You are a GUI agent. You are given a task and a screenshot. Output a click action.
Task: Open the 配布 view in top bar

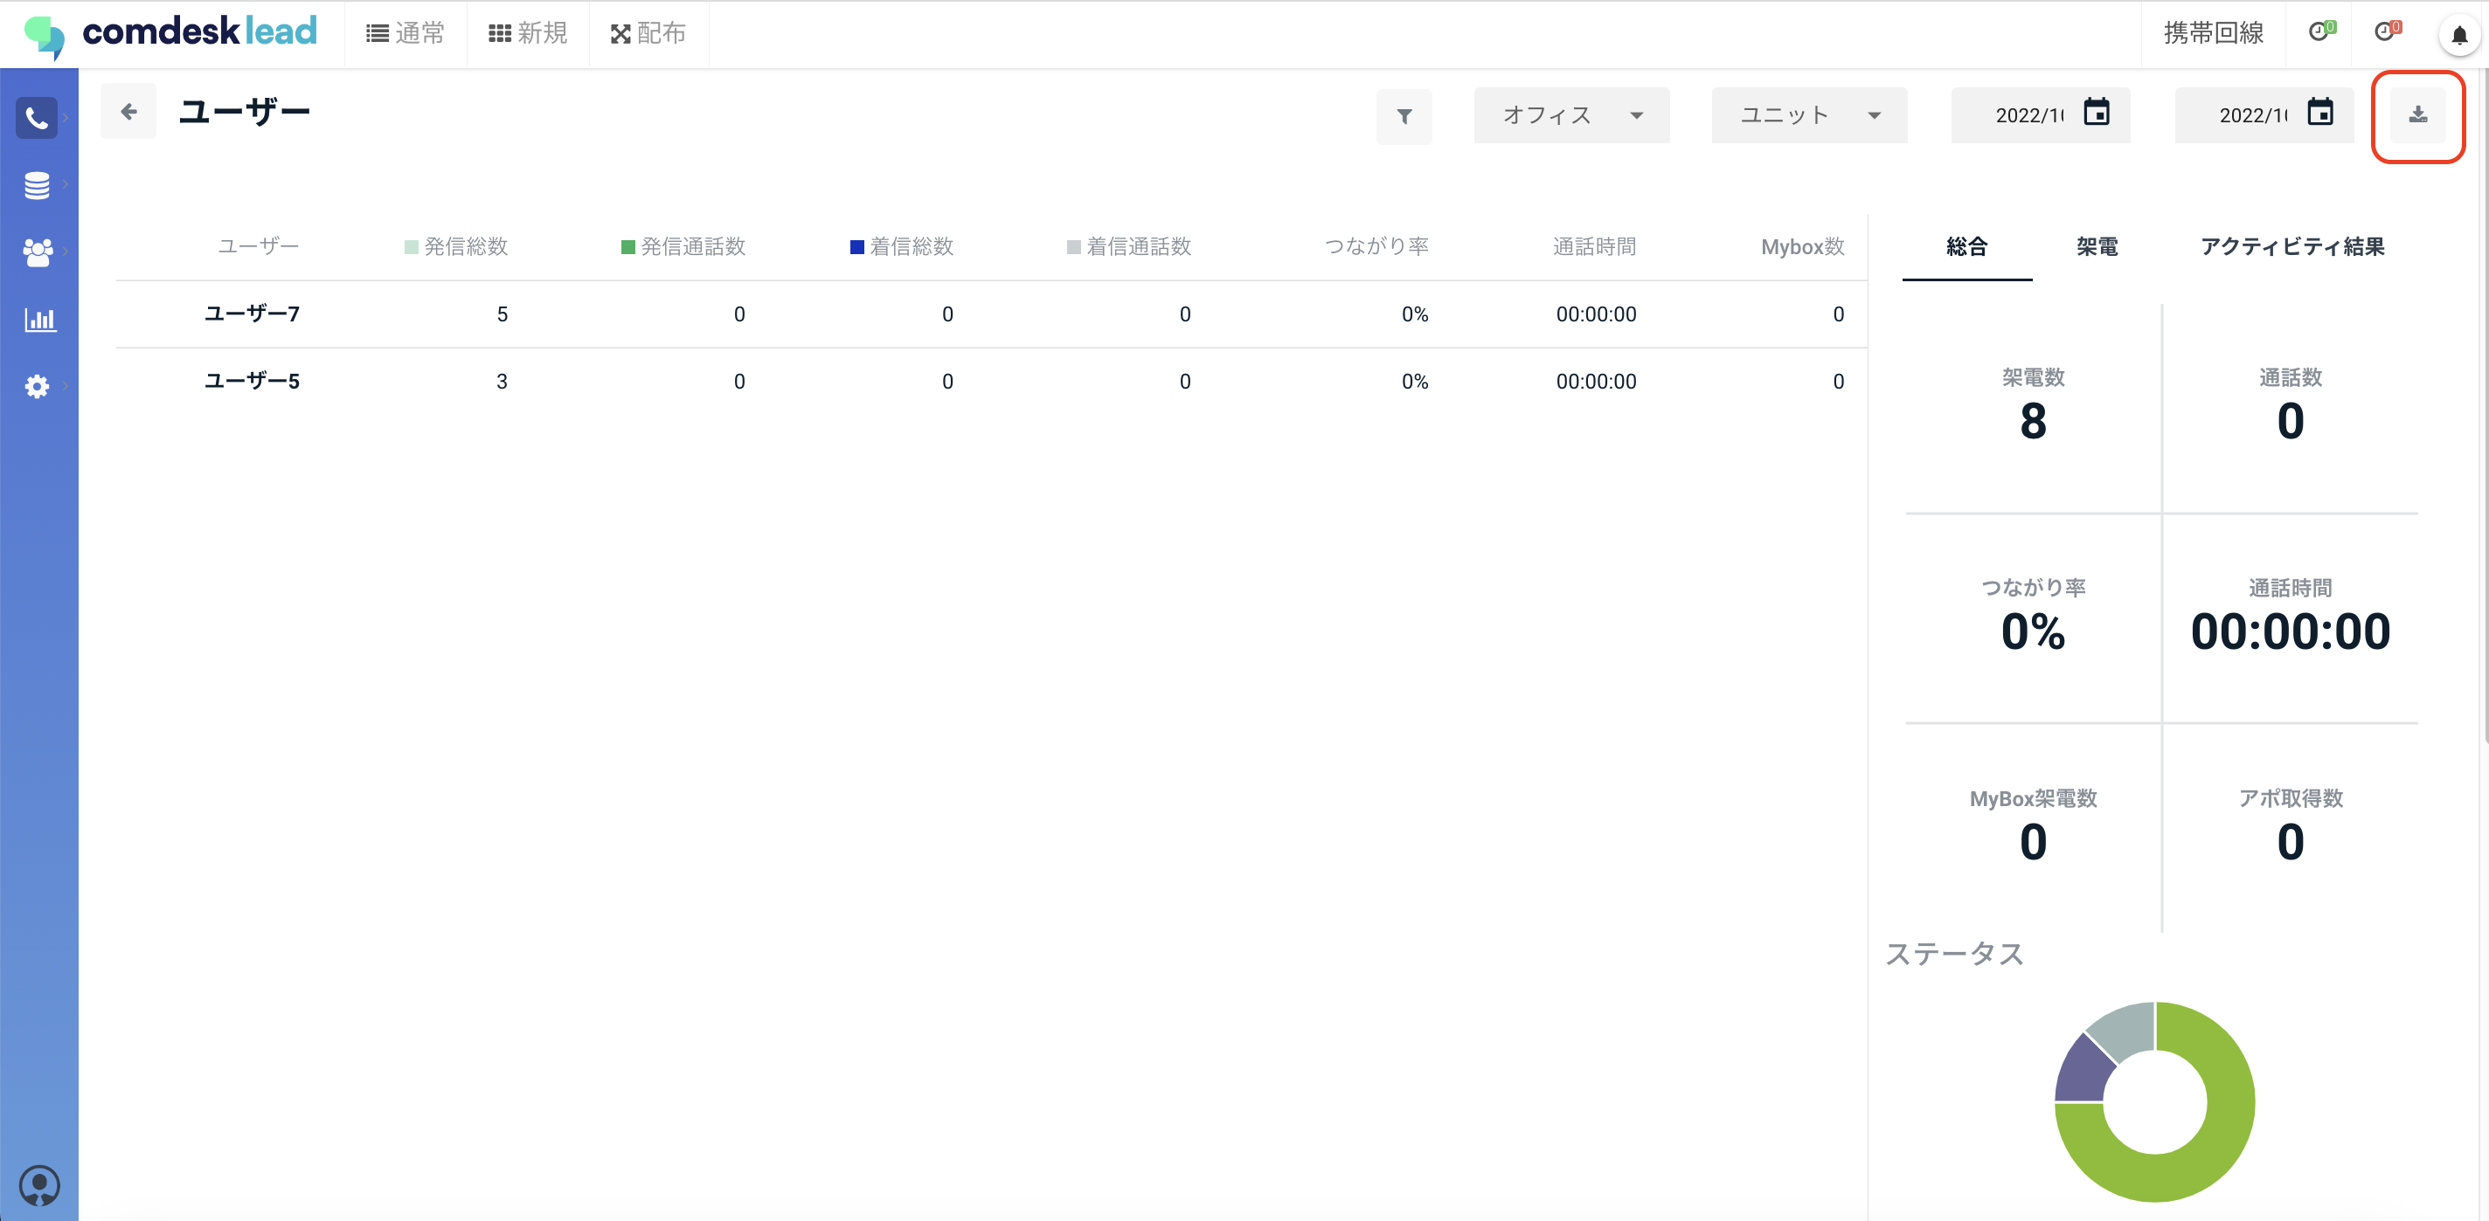pyautogui.click(x=648, y=34)
